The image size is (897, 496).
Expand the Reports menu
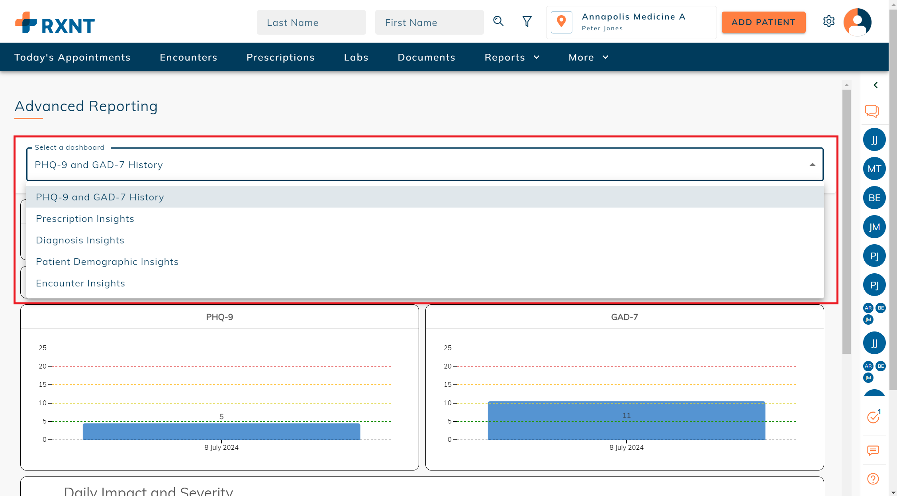512,57
